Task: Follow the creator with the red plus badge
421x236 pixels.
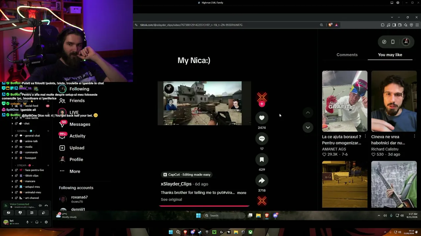Action: [262, 104]
